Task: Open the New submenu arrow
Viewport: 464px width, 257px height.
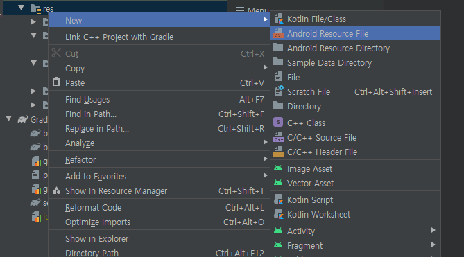Action: coord(265,19)
